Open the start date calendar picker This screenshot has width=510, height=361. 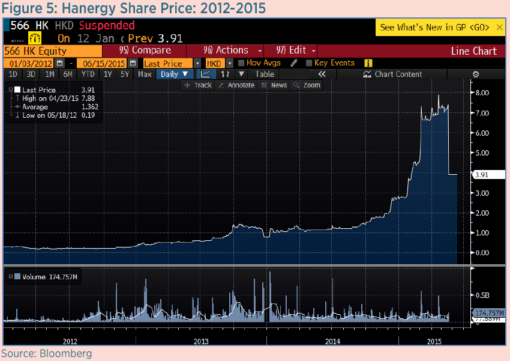pos(59,63)
